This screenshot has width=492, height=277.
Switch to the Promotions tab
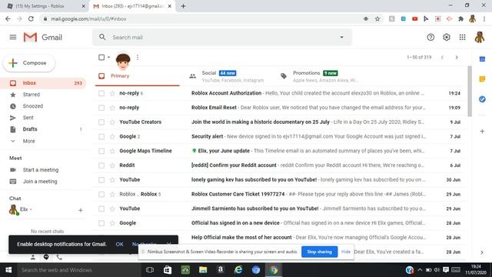320,76
